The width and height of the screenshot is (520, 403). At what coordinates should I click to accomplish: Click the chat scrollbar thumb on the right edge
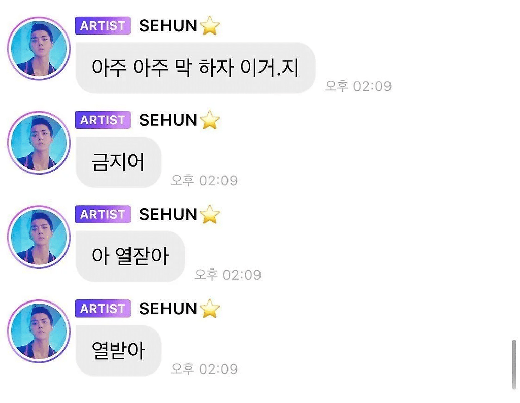point(514,364)
